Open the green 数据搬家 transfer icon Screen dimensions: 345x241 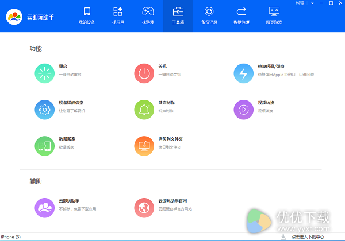click(45, 146)
